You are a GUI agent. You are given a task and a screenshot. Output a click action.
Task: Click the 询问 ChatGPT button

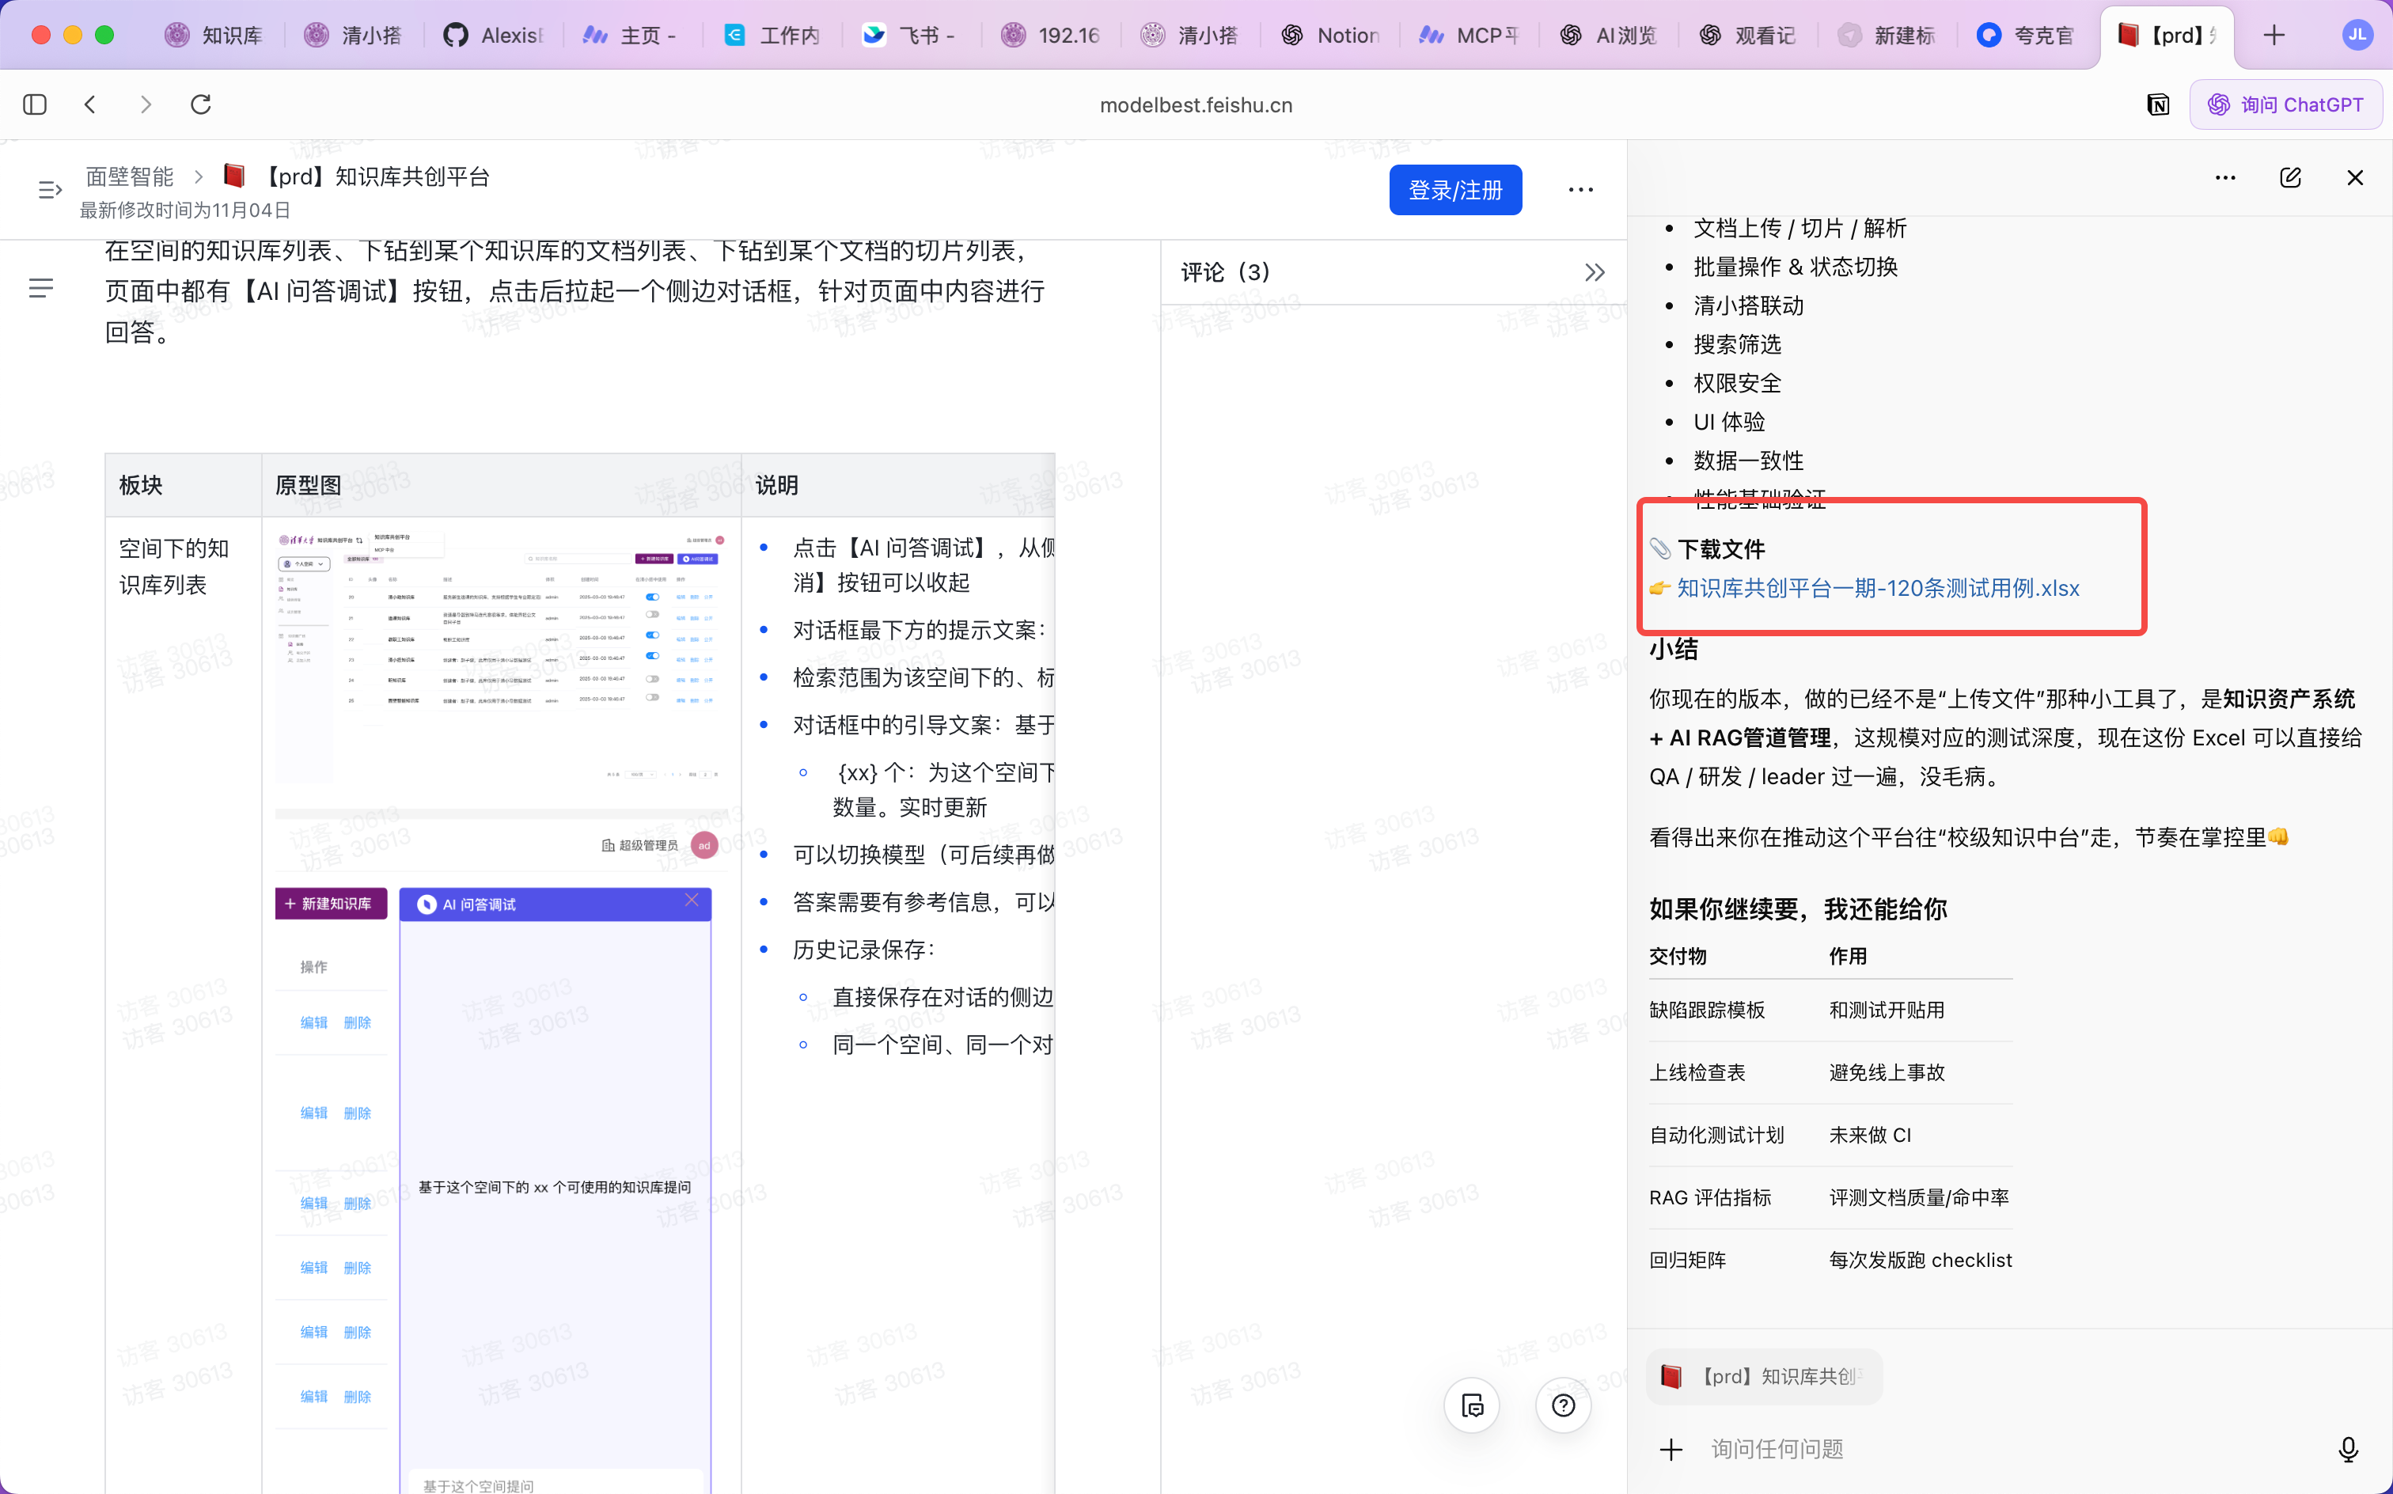pyautogui.click(x=2285, y=104)
